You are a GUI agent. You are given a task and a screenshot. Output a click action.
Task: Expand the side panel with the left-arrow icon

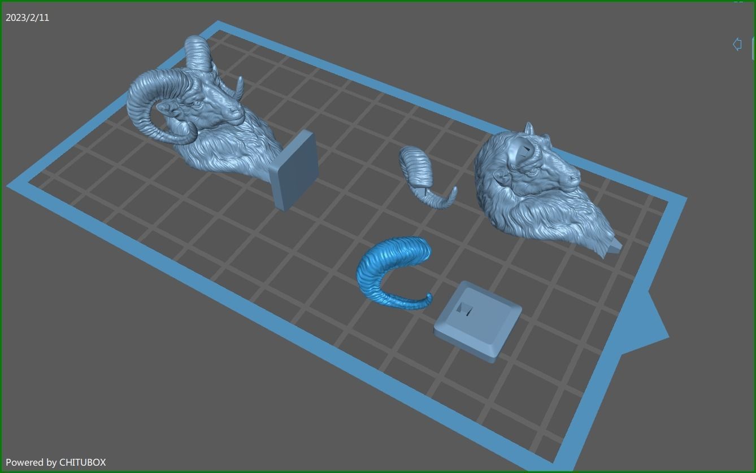click(737, 44)
